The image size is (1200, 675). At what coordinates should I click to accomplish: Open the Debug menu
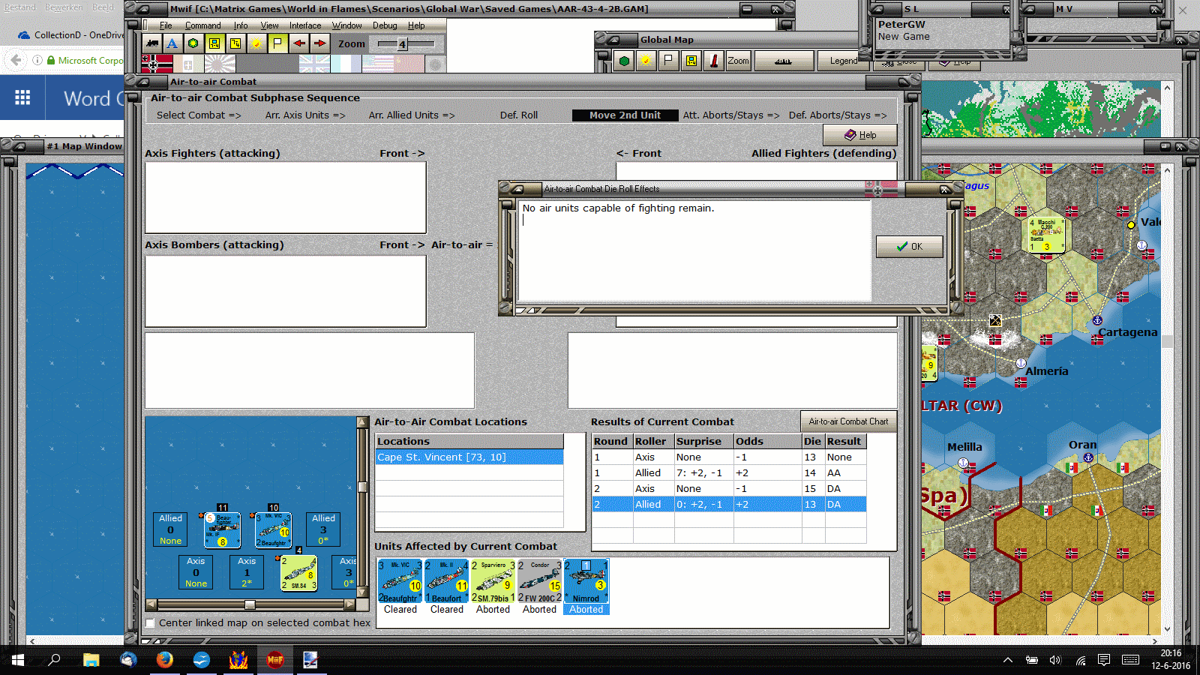(x=385, y=25)
